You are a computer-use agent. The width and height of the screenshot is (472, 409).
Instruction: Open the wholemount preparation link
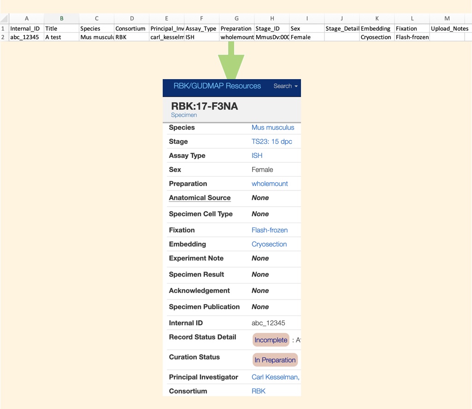(270, 184)
